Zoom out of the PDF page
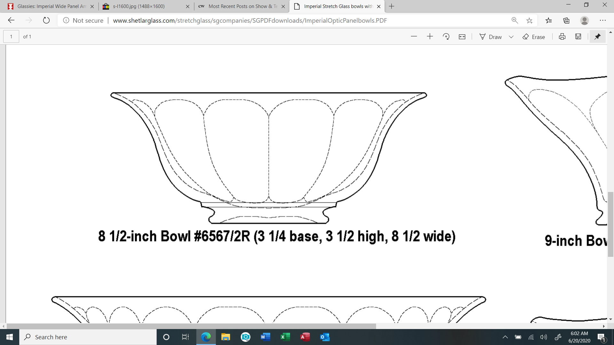The height and width of the screenshot is (345, 614). click(414, 36)
